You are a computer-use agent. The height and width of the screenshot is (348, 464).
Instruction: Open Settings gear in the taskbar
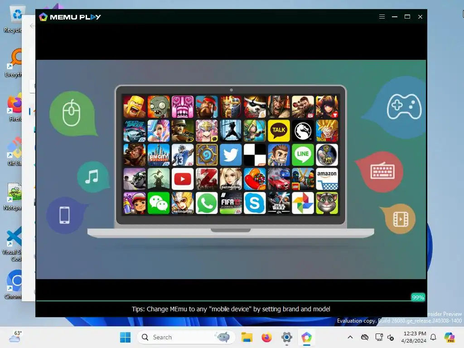[x=286, y=337]
